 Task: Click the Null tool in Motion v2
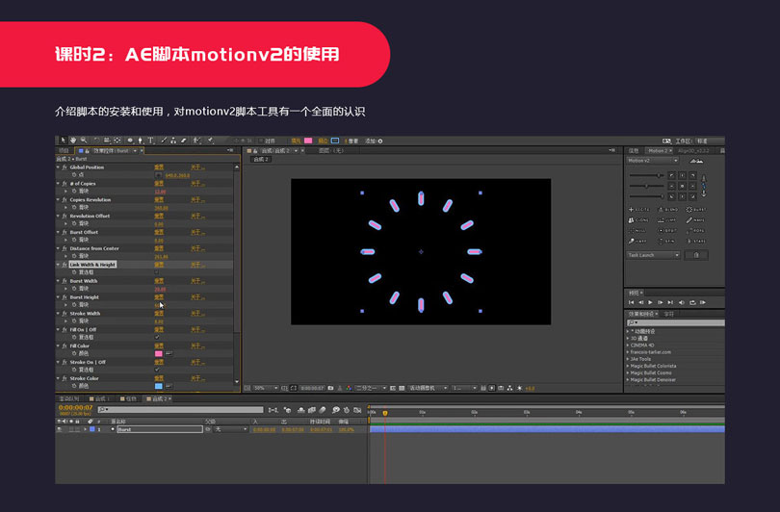(637, 231)
